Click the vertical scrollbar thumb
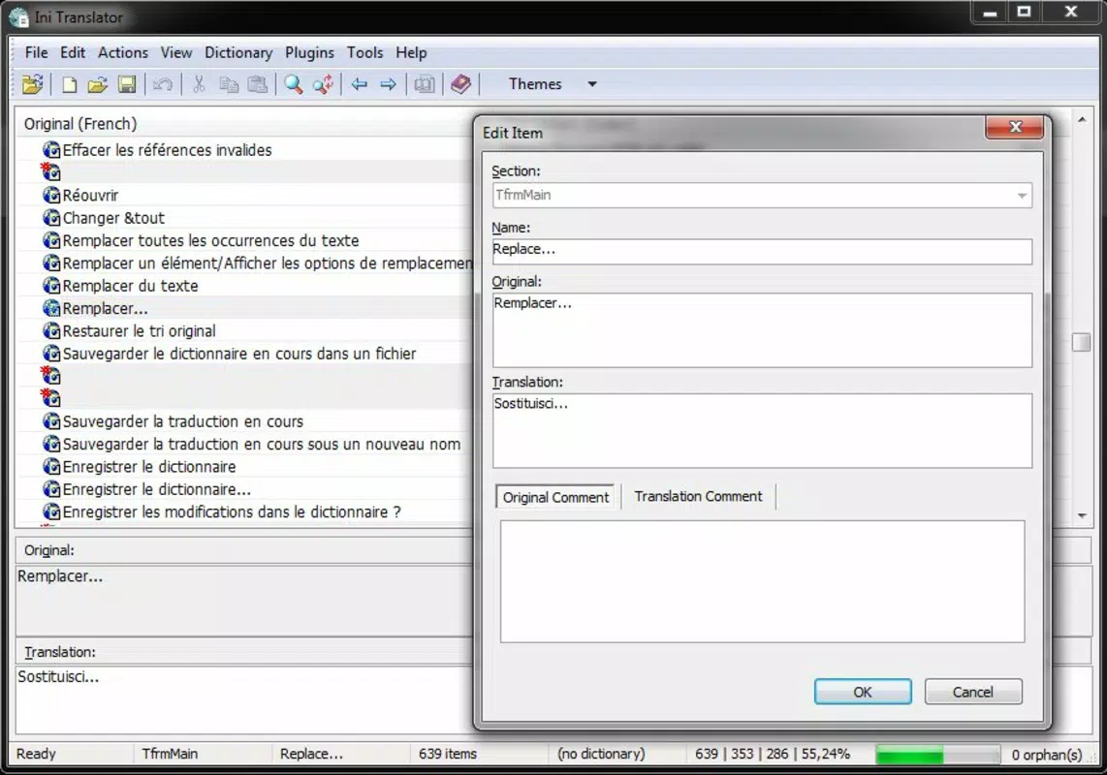Image resolution: width=1107 pixels, height=775 pixels. tap(1081, 342)
